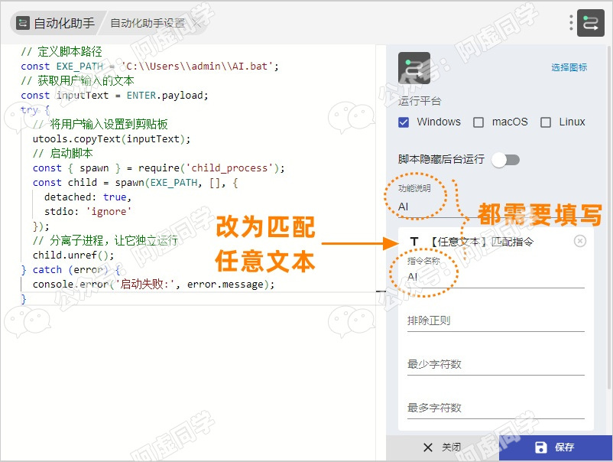
Task: Click the 'detached: true,' code line
Action: click(88, 197)
